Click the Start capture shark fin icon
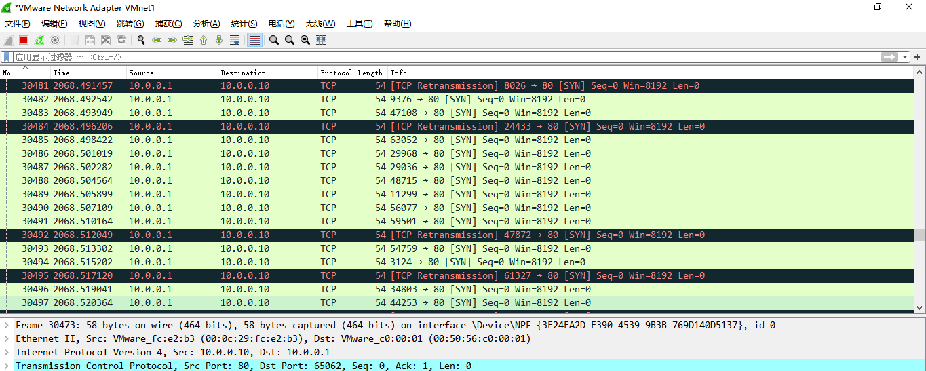 click(9, 40)
